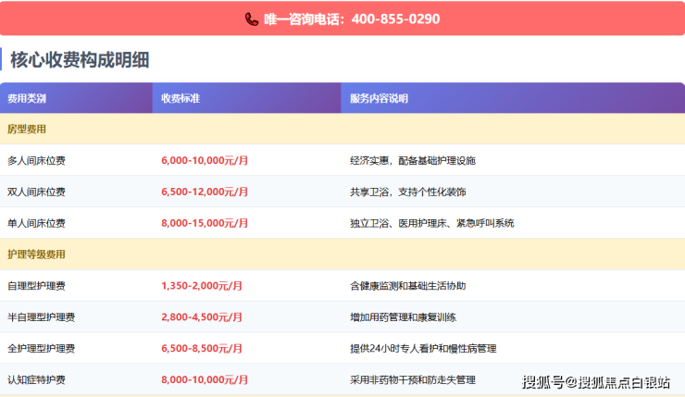The height and width of the screenshot is (397, 685).
Task: Select the 服务内容说明 column header
Action: point(379,98)
